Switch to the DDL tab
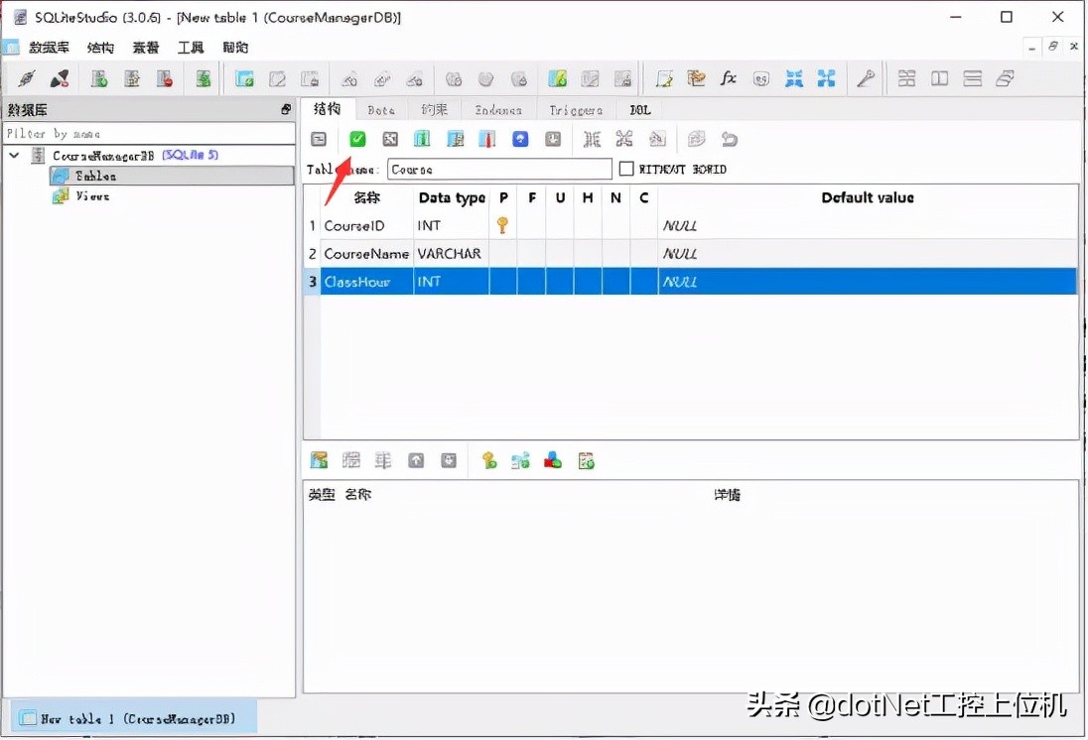The image size is (1088, 740). pyautogui.click(x=638, y=110)
